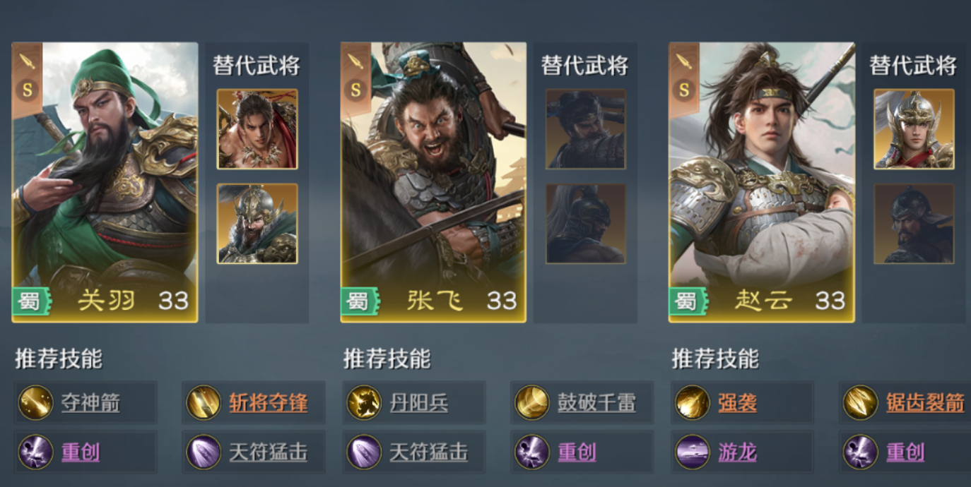Viewport: 971px width, 487px height.
Task: Click the 锯齿裂箭 skill icon
Action: (860, 403)
